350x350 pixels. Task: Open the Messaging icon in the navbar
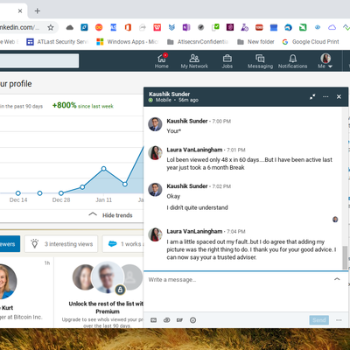tap(260, 61)
